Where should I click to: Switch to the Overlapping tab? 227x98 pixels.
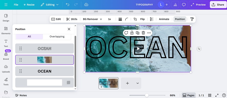click(57, 37)
